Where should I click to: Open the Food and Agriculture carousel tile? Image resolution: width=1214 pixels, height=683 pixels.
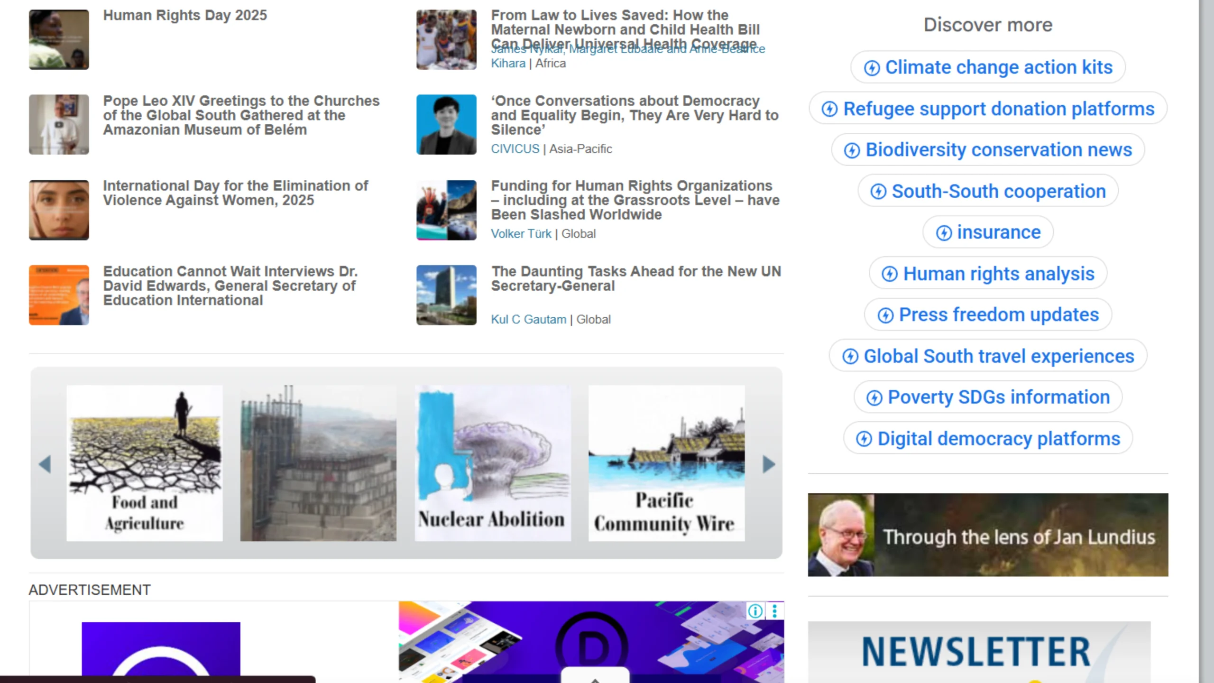145,463
